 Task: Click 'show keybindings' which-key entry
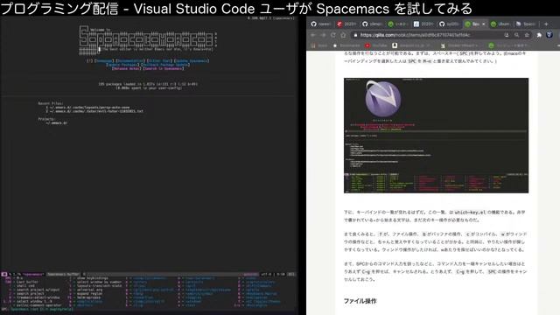coord(93,278)
